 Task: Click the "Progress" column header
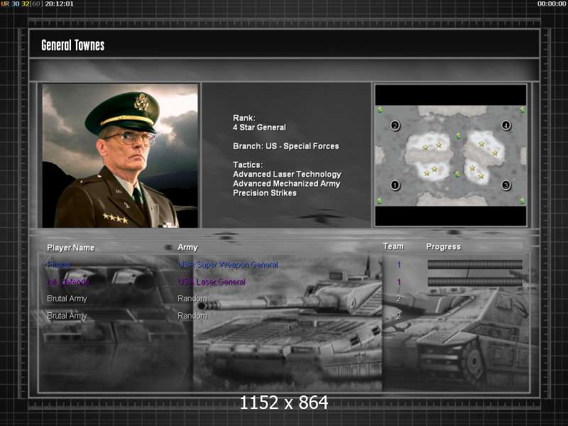(443, 246)
